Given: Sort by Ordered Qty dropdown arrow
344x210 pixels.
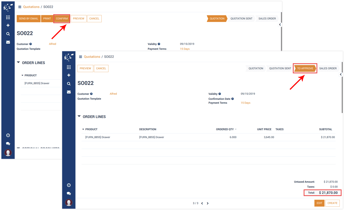Looking at the screenshot, I should tap(236, 130).
